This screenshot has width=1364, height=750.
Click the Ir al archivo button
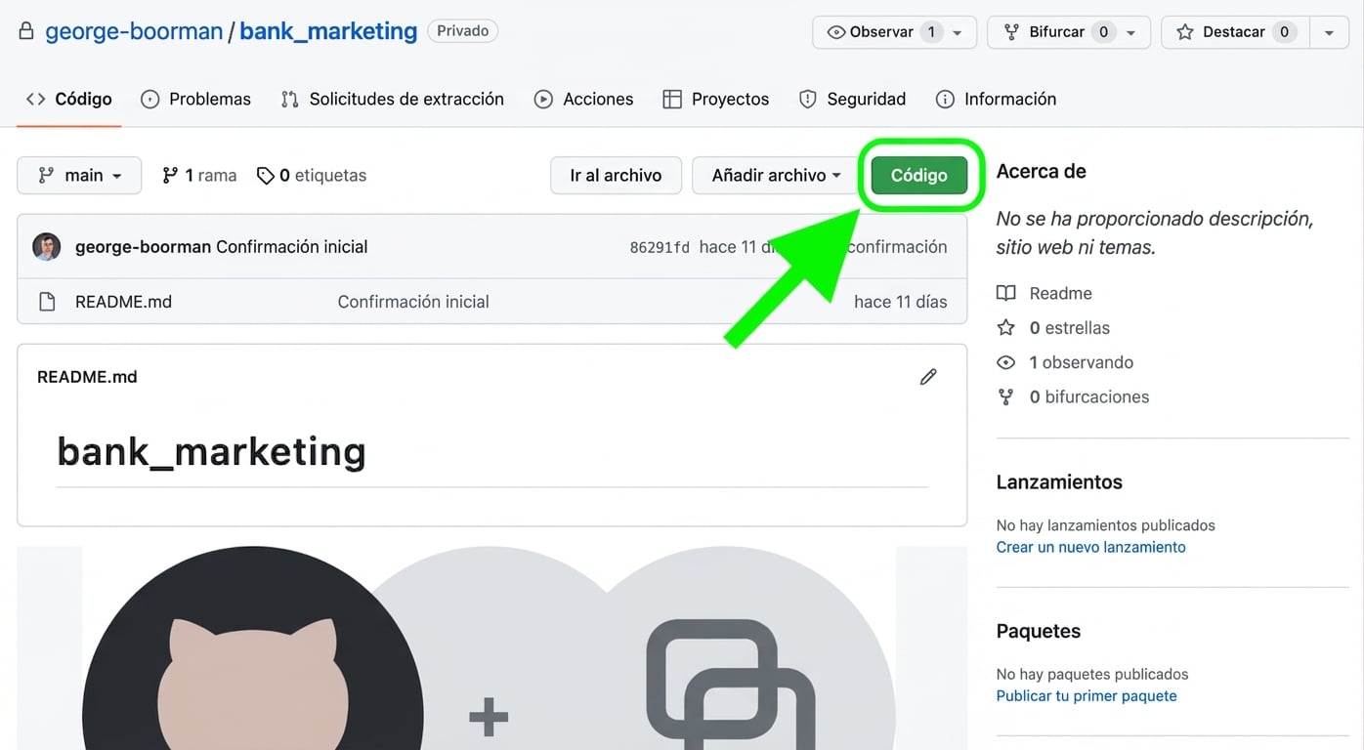click(x=616, y=176)
